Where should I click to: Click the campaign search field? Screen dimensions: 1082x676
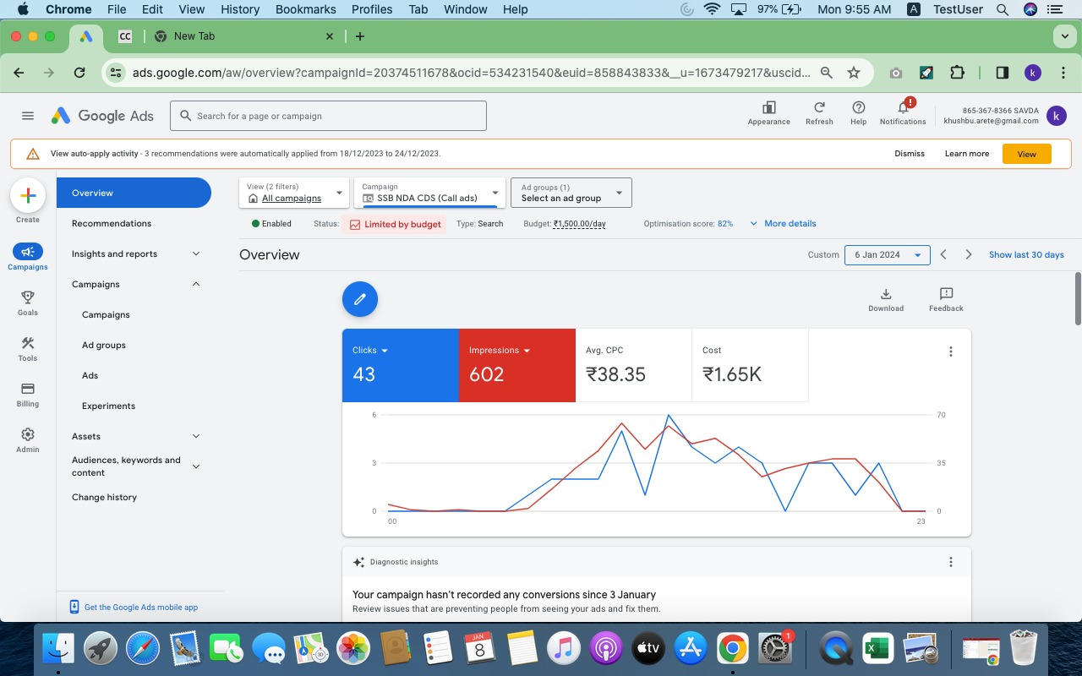(330, 116)
